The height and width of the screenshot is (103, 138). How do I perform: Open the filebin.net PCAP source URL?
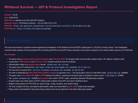34,29
